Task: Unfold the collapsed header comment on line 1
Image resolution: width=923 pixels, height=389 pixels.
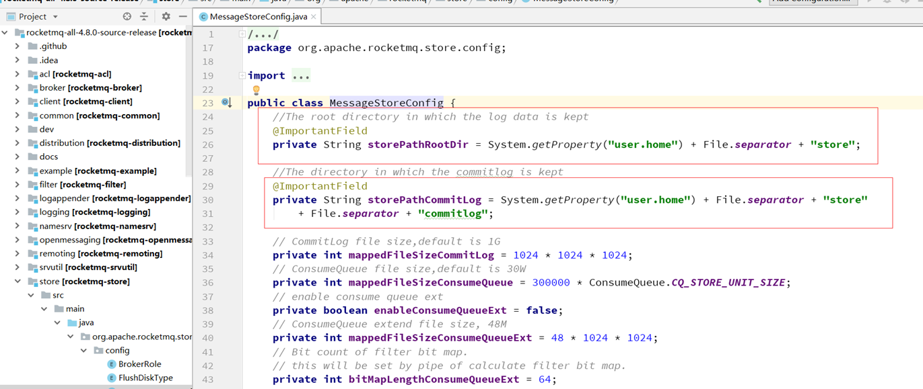Action: (x=242, y=34)
